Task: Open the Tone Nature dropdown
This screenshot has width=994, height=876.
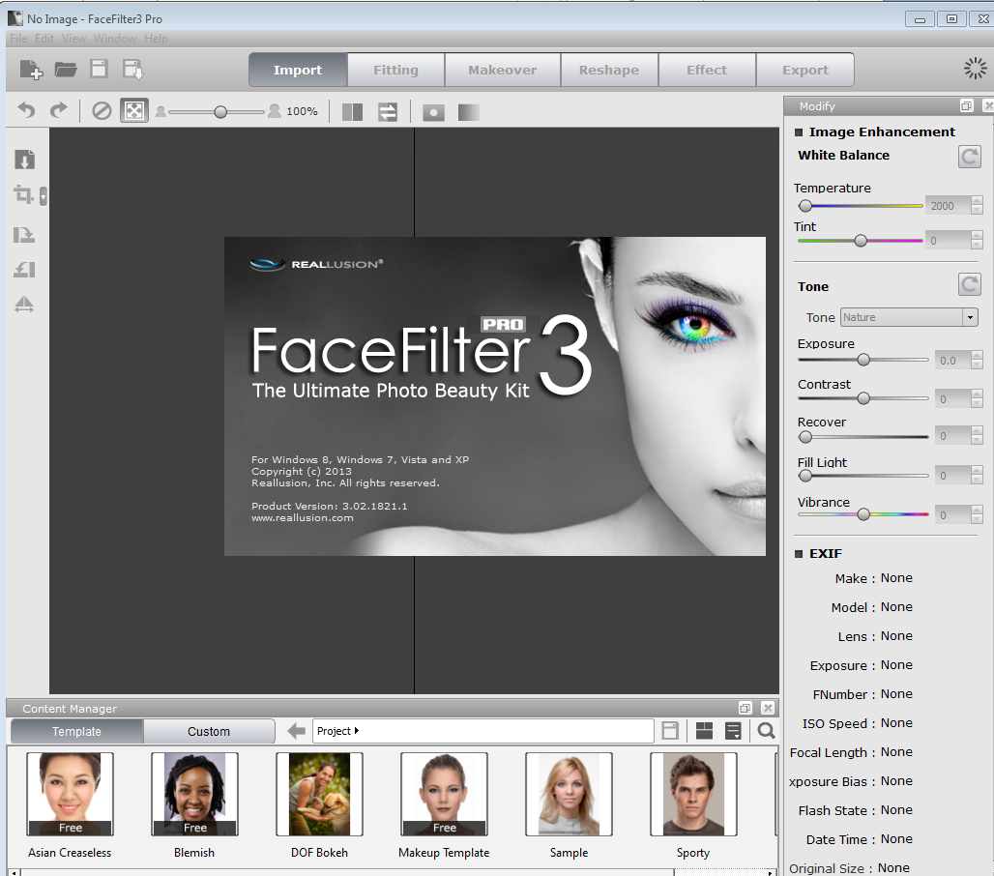Action: (908, 317)
